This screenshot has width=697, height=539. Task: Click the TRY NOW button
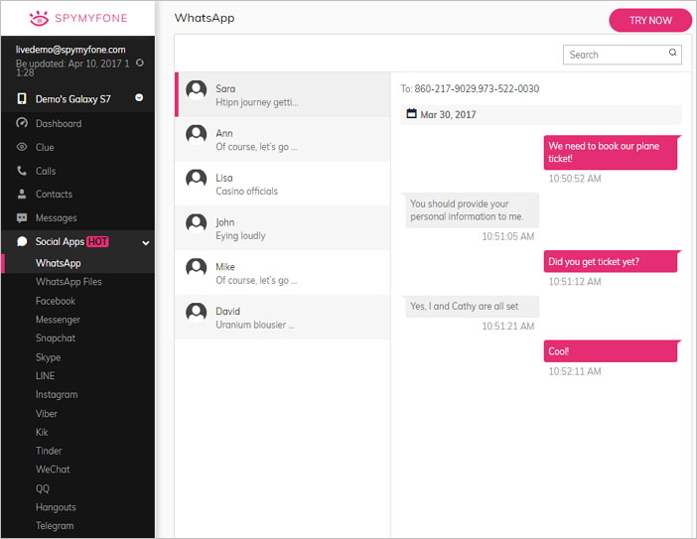coord(650,21)
